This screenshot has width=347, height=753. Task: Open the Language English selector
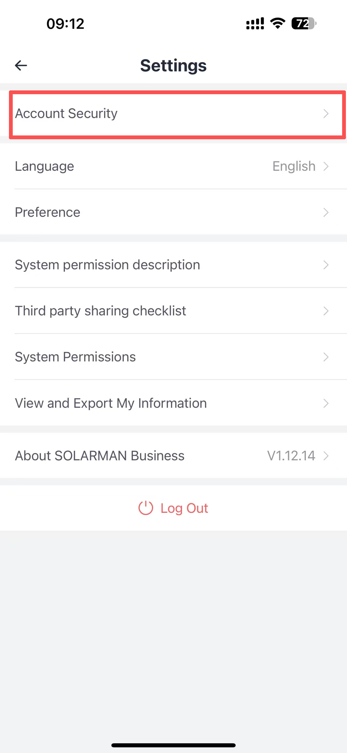point(294,166)
